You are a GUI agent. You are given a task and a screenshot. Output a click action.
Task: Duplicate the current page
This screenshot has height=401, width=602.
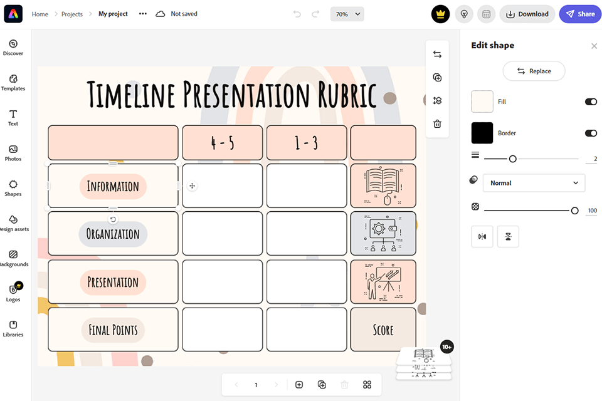(x=322, y=385)
